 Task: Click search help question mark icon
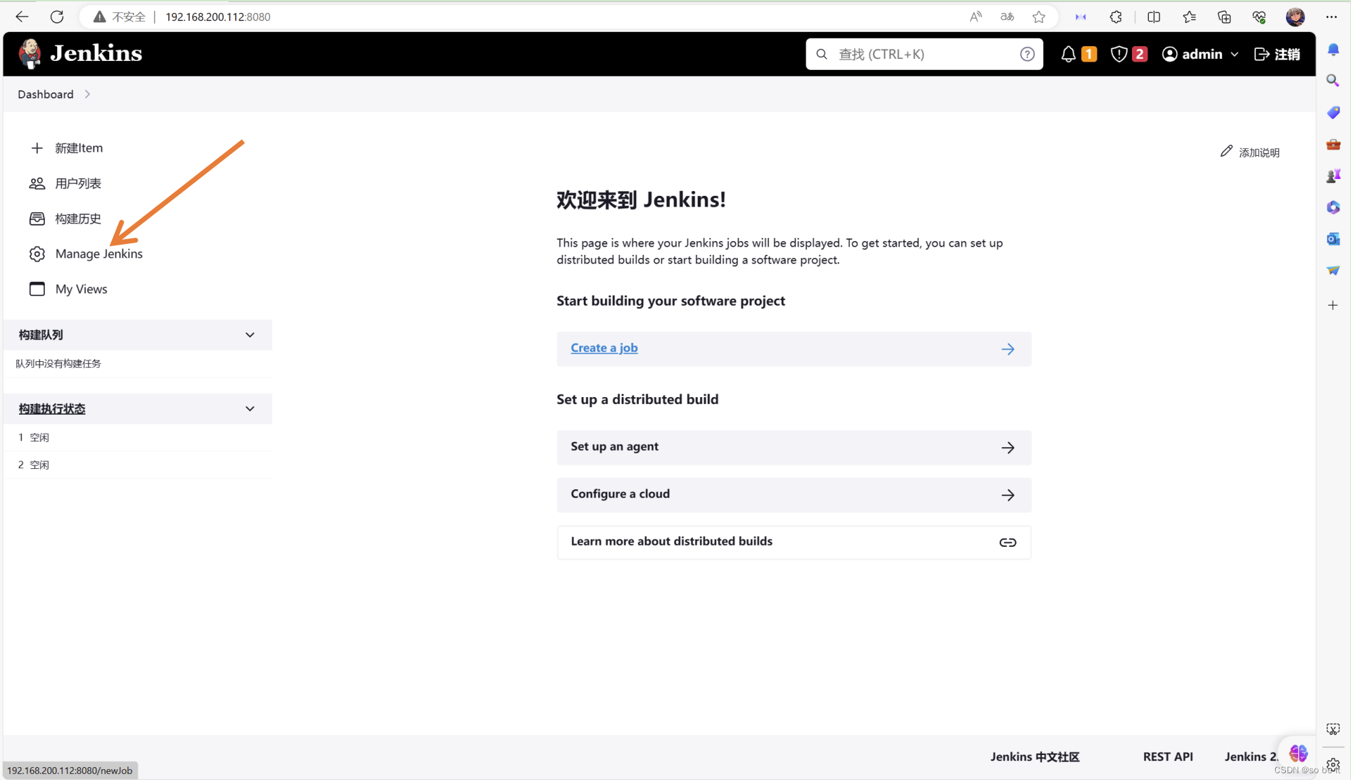1027,54
